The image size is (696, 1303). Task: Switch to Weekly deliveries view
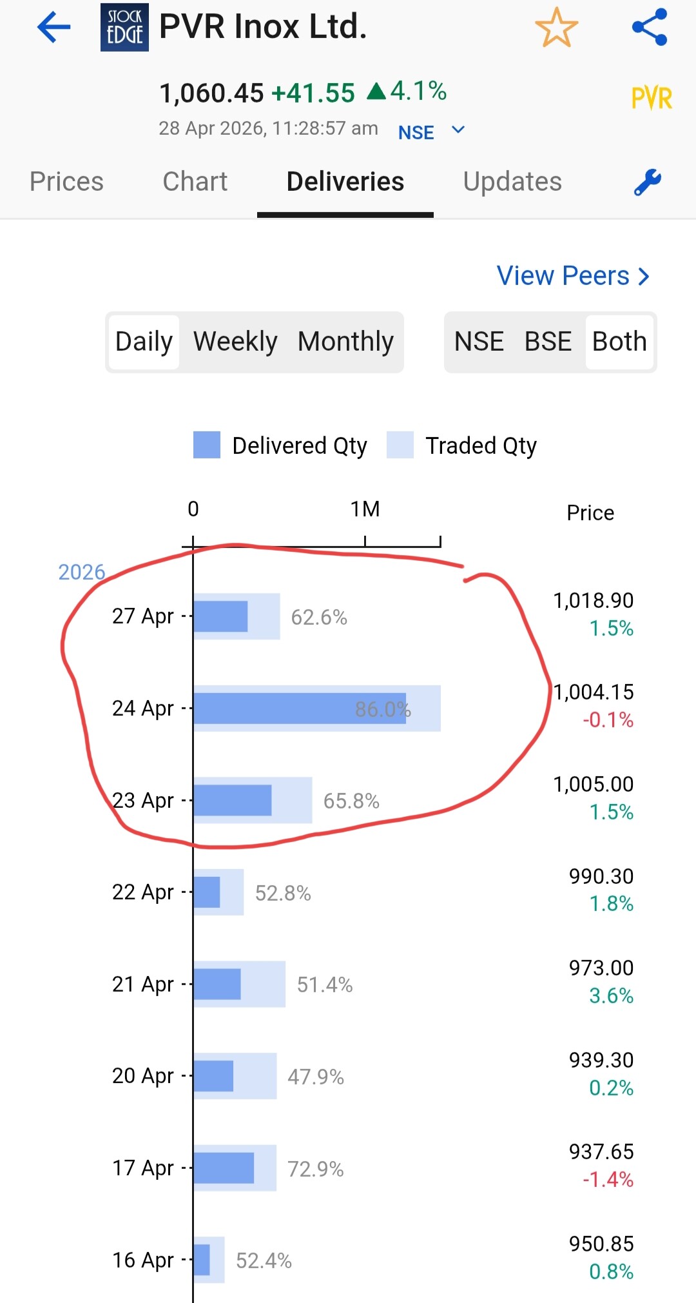point(235,342)
